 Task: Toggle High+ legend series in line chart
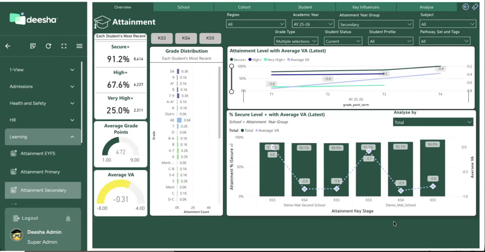tap(255, 60)
